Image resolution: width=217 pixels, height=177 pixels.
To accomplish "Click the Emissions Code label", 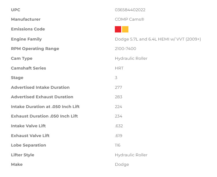I will click(28, 29).
